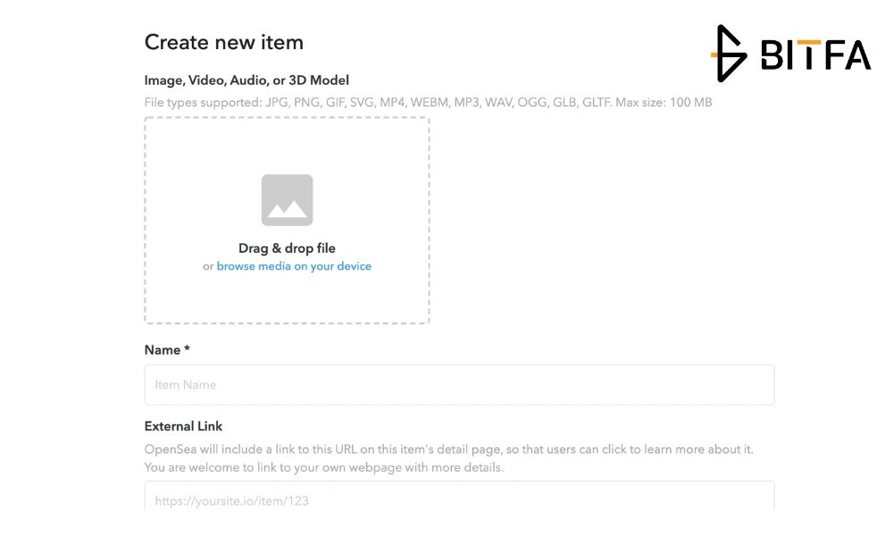Click the File types supported description line
This screenshot has height=536, width=893.
(x=429, y=103)
